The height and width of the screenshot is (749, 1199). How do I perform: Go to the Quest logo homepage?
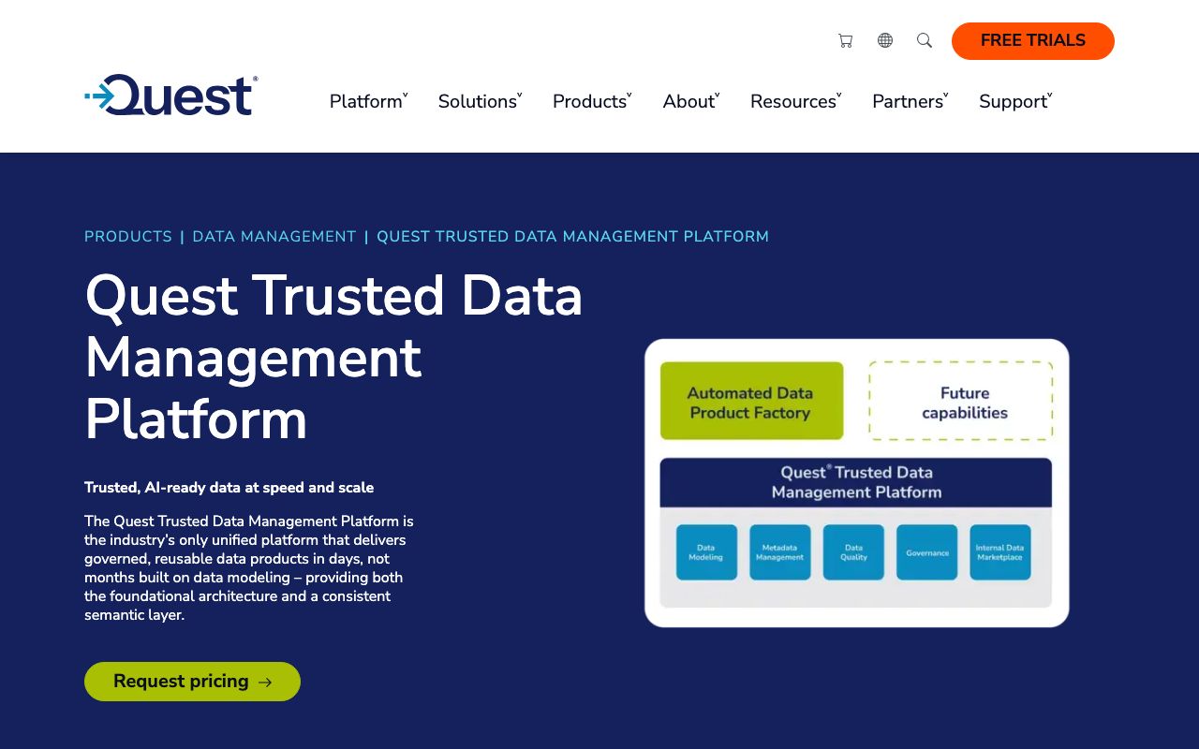click(x=171, y=95)
